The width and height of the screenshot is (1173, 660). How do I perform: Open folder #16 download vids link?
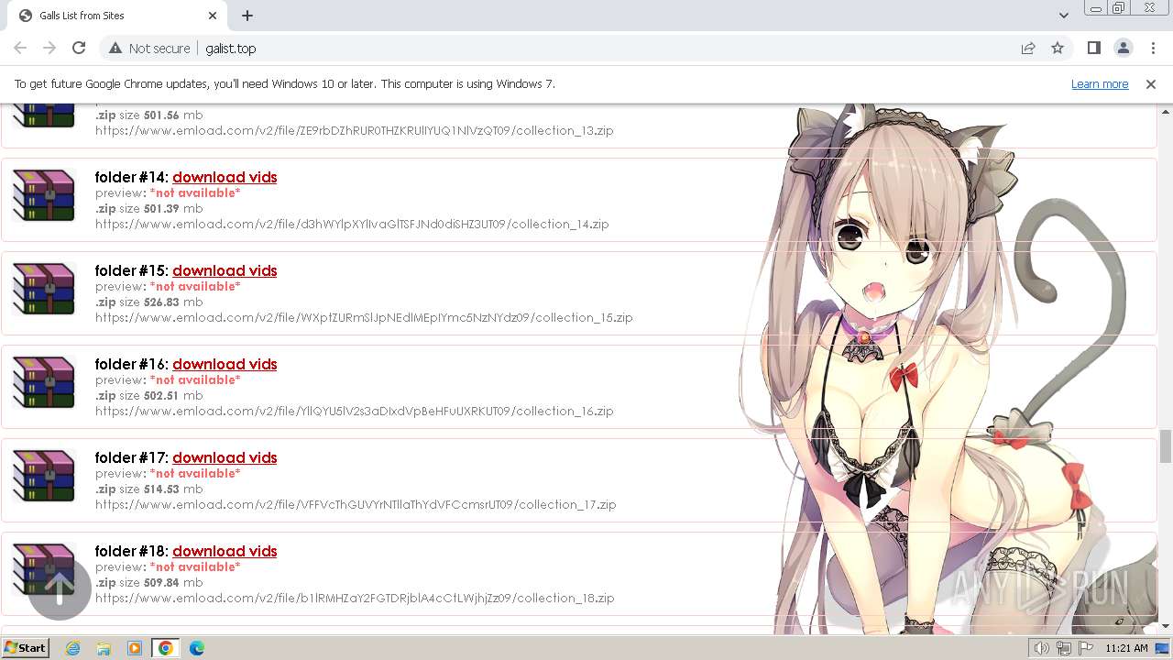point(225,364)
